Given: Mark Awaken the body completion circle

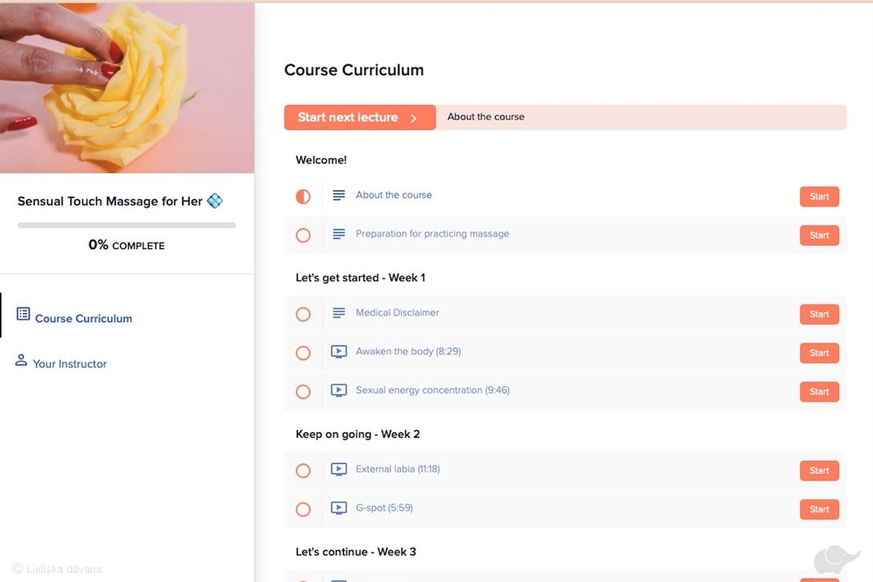Looking at the screenshot, I should pyautogui.click(x=303, y=353).
